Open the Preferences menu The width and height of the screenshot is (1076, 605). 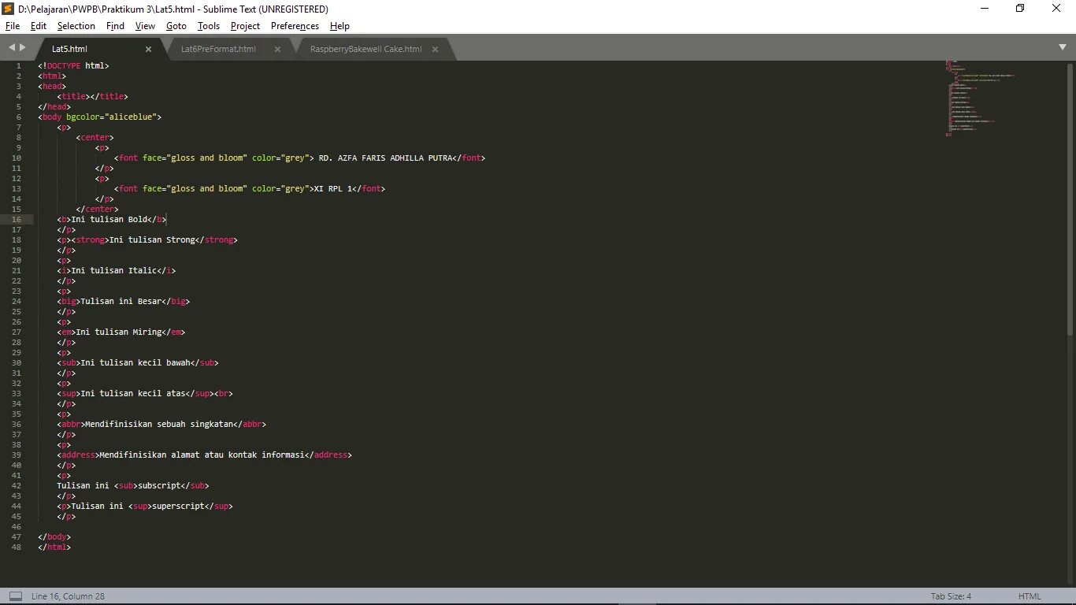coord(295,26)
